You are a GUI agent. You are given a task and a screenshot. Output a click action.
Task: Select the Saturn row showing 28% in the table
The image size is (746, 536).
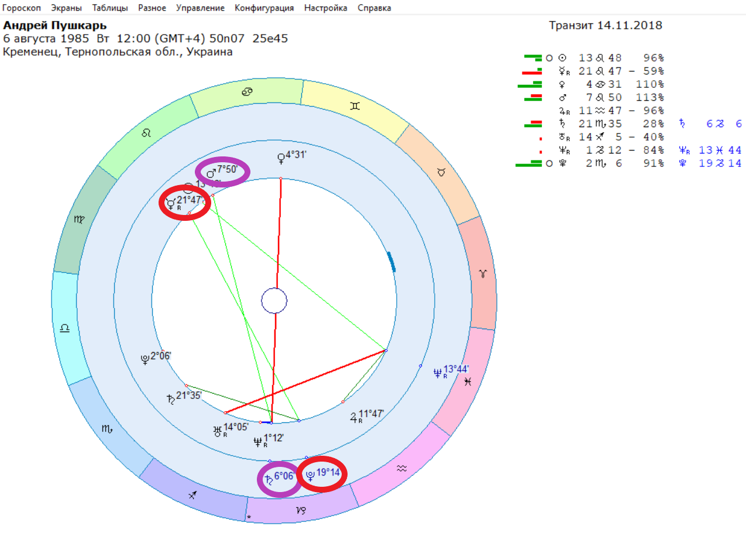point(594,124)
